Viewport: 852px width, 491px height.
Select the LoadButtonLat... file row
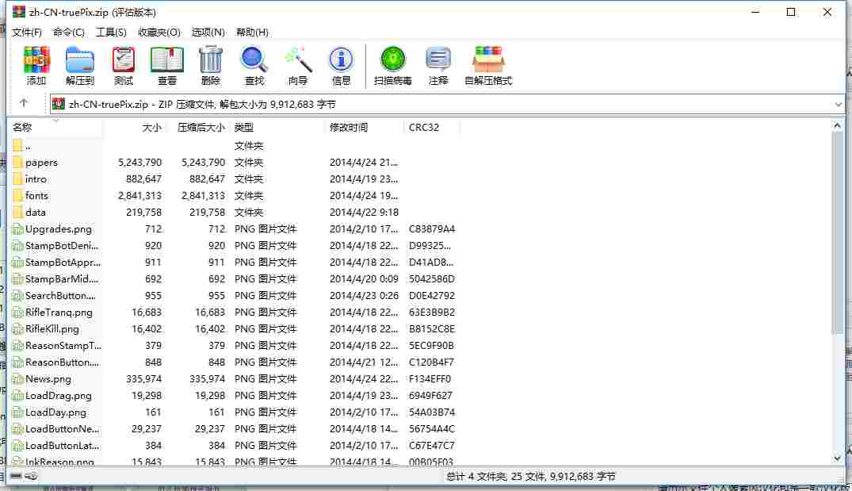point(234,445)
